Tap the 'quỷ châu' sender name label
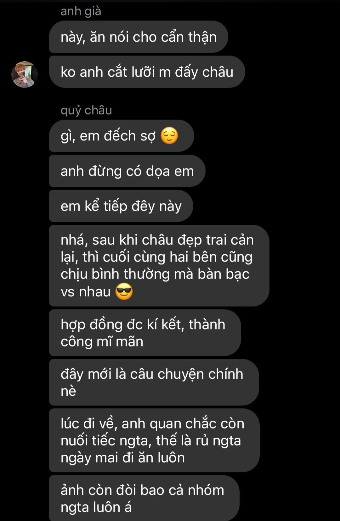 (86, 110)
